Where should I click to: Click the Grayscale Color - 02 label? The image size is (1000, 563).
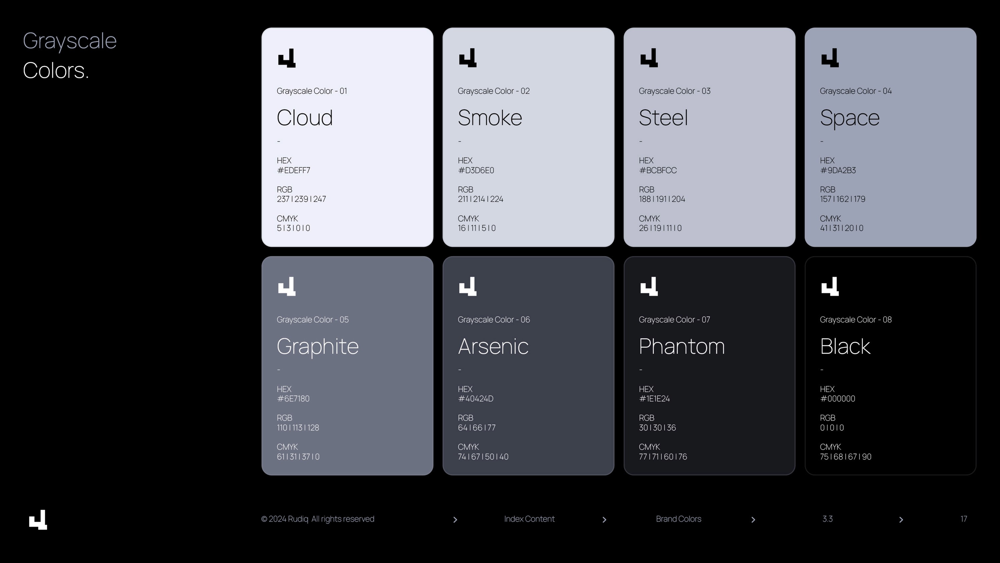[x=494, y=91]
